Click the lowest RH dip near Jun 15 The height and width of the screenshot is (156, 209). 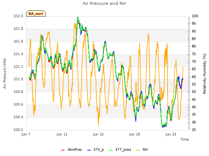[99, 124]
